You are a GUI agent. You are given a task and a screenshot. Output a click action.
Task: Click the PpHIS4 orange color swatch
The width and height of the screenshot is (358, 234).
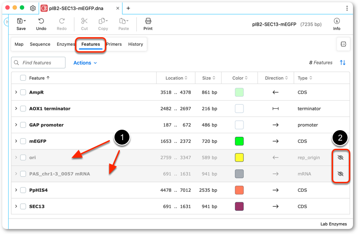tap(239, 190)
